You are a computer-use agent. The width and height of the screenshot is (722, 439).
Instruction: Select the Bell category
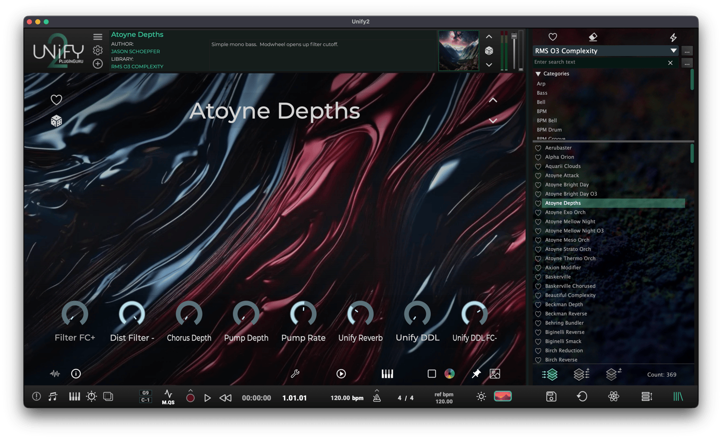tap(541, 102)
